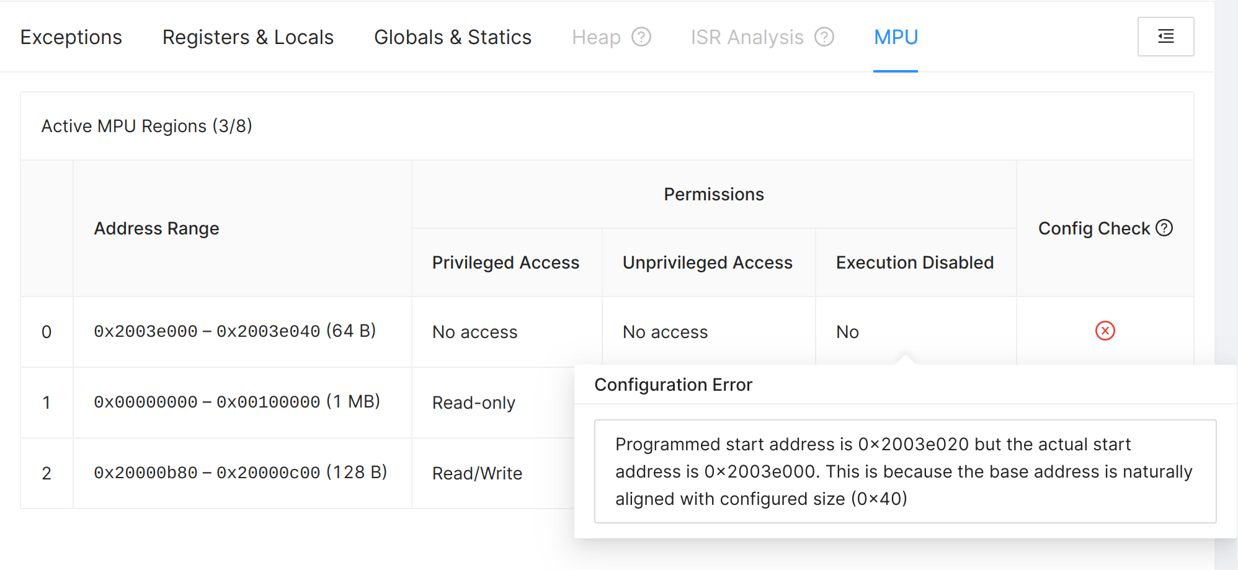Click the Read-only permission cell of region 1

coord(473,403)
